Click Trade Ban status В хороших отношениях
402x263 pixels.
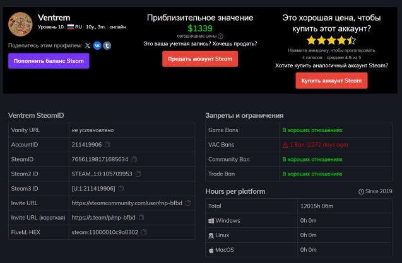click(312, 174)
